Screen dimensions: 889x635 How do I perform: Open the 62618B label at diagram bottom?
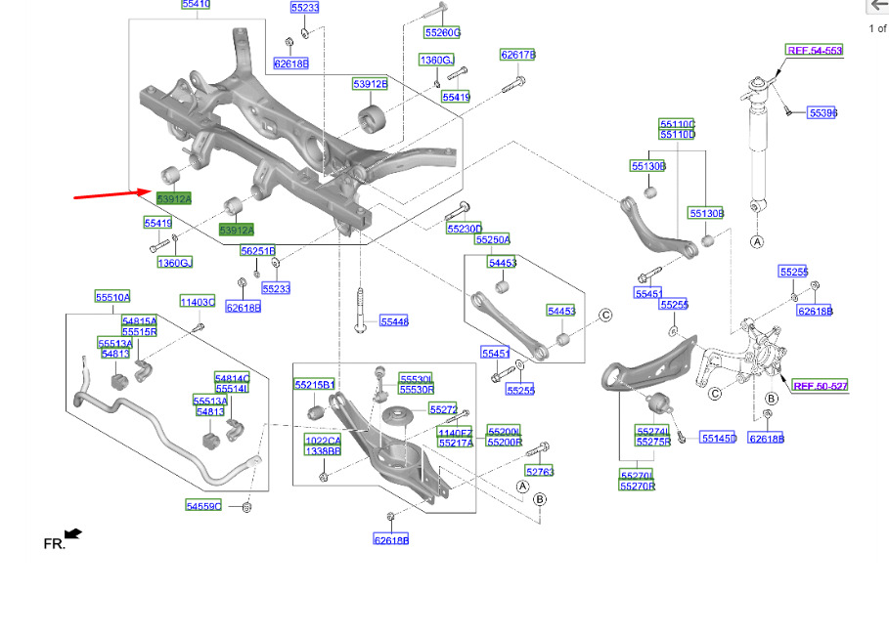[391, 540]
